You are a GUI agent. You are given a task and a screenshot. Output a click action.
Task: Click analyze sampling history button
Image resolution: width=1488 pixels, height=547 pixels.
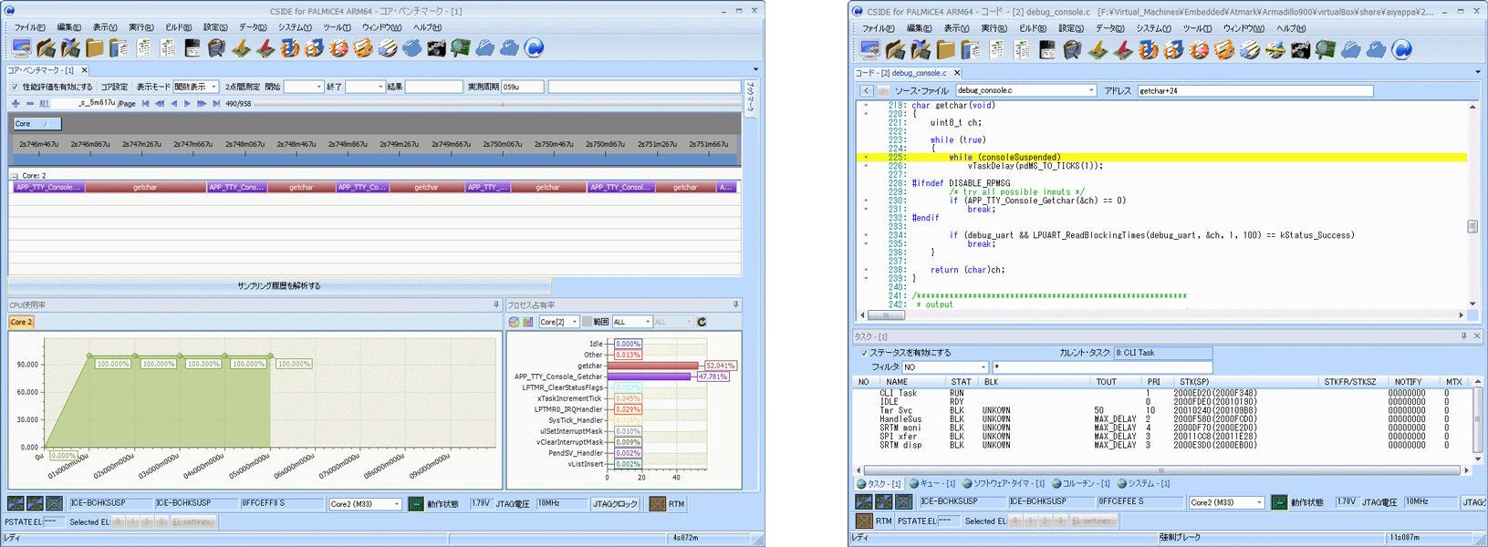[x=279, y=285]
